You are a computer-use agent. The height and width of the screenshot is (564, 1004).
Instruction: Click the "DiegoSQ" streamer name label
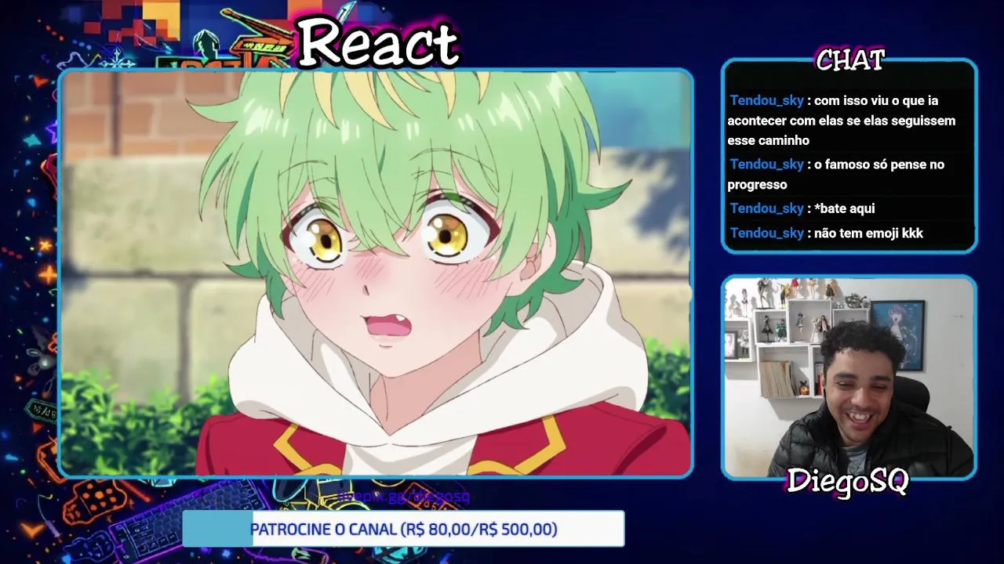[847, 480]
